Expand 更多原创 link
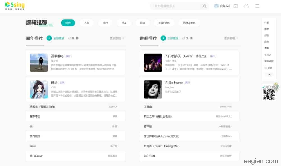Screen dimensions: 281x166 coord(116,38)
